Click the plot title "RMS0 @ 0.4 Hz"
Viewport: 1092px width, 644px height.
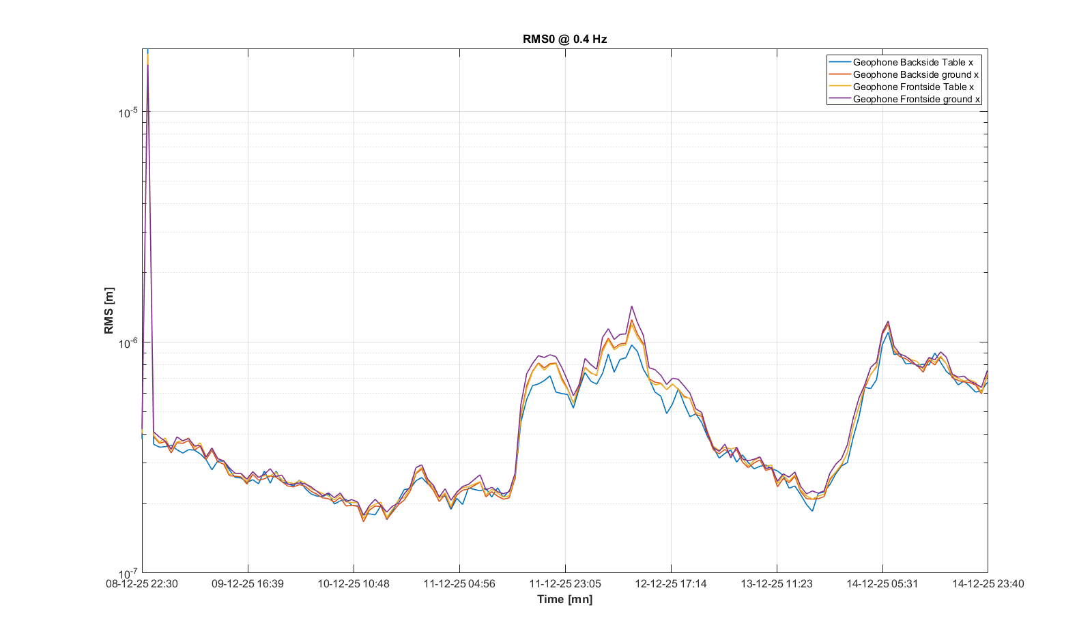tap(564, 39)
